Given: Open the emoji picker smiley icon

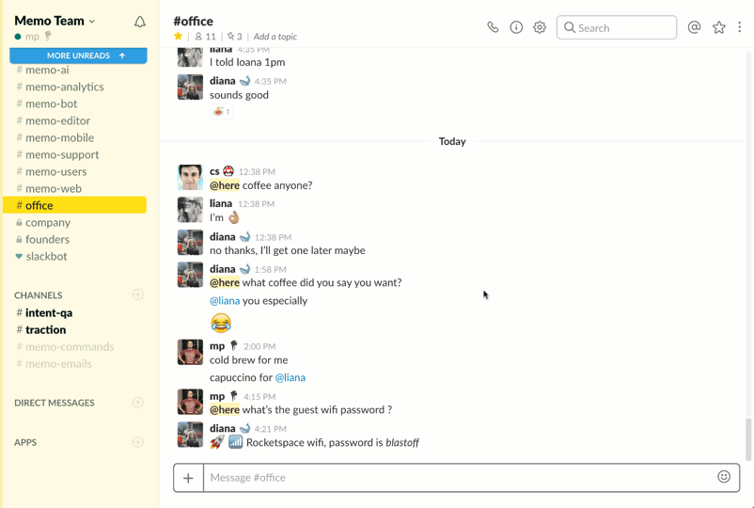Looking at the screenshot, I should click(x=724, y=477).
